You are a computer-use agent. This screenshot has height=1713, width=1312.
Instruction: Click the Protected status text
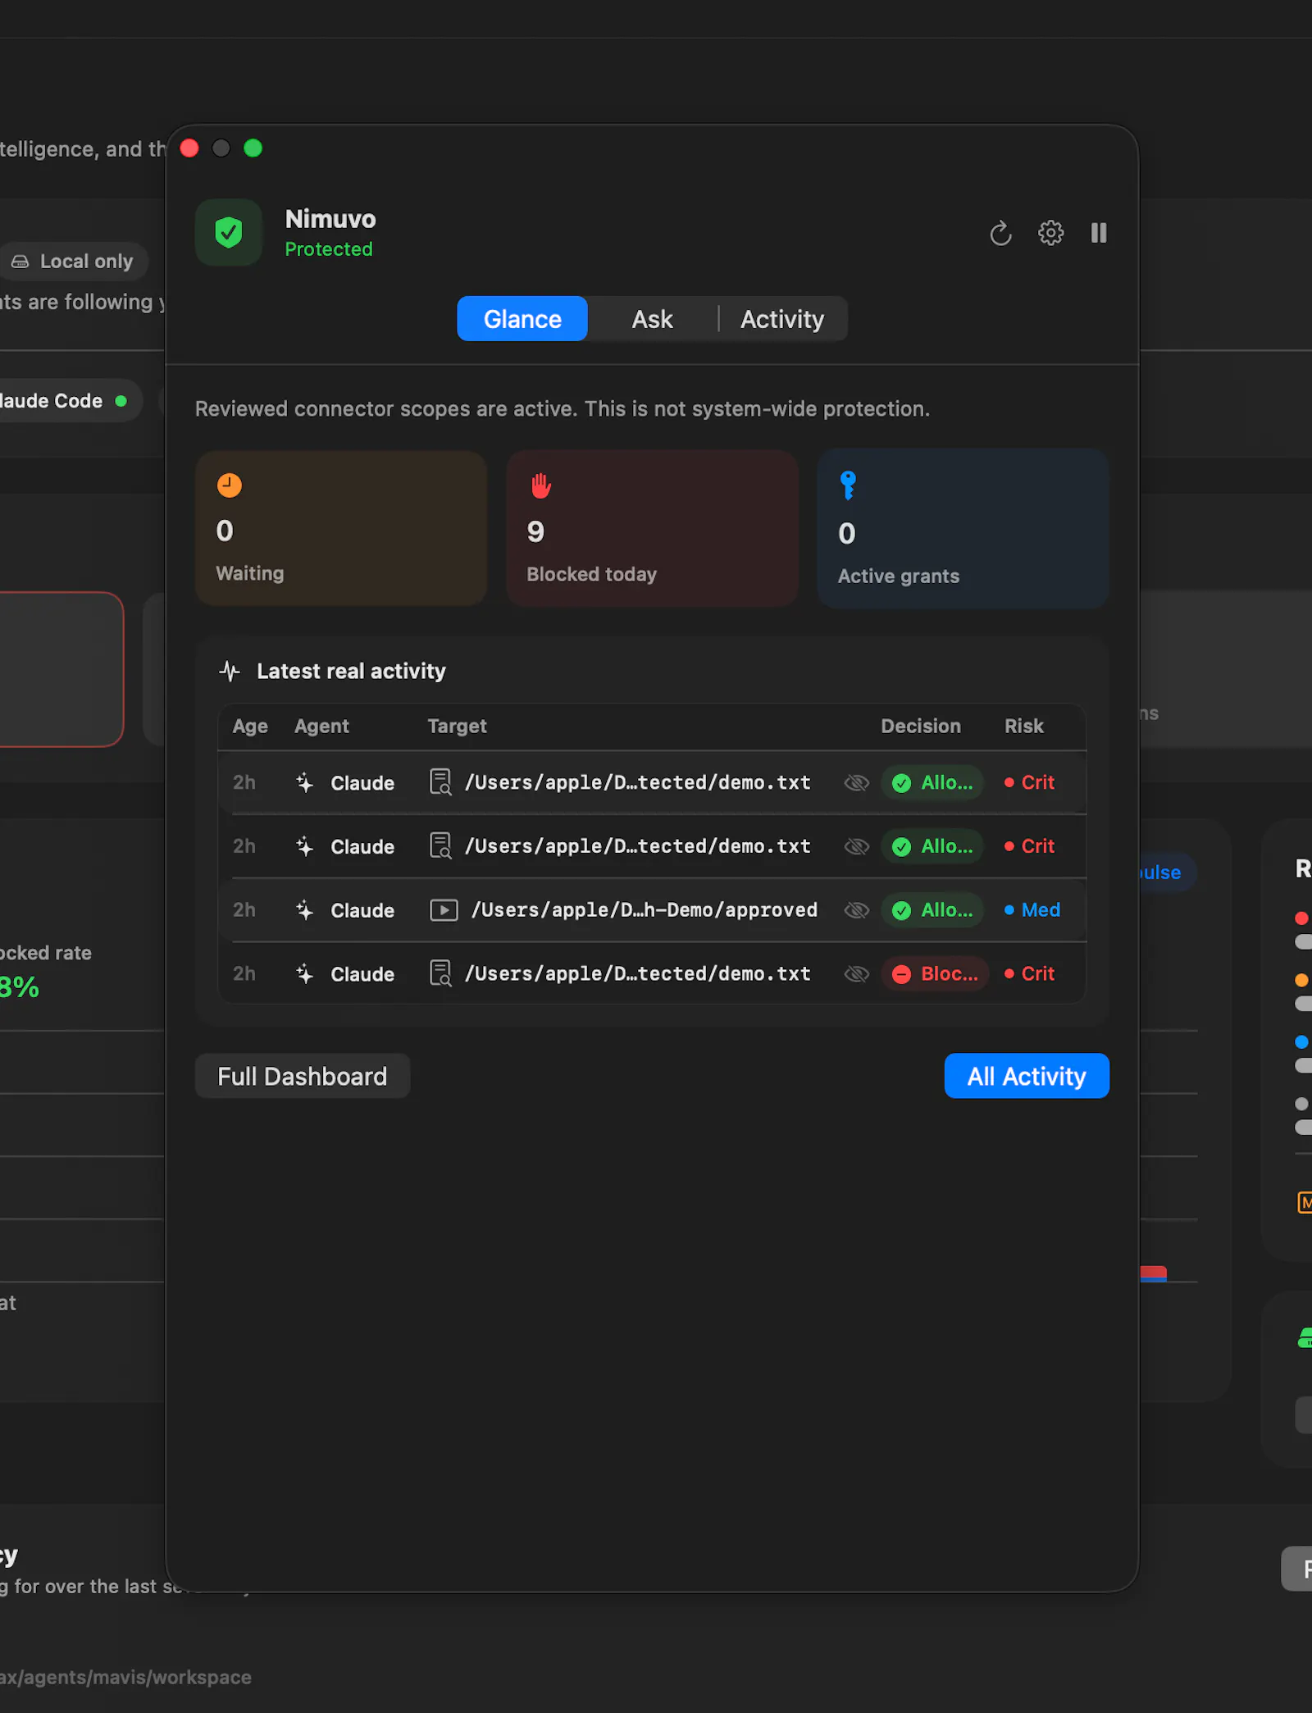[x=329, y=249]
